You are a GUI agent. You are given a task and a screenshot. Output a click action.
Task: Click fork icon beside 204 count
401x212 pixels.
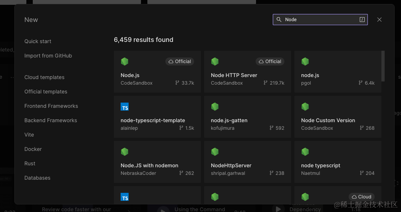361,173
